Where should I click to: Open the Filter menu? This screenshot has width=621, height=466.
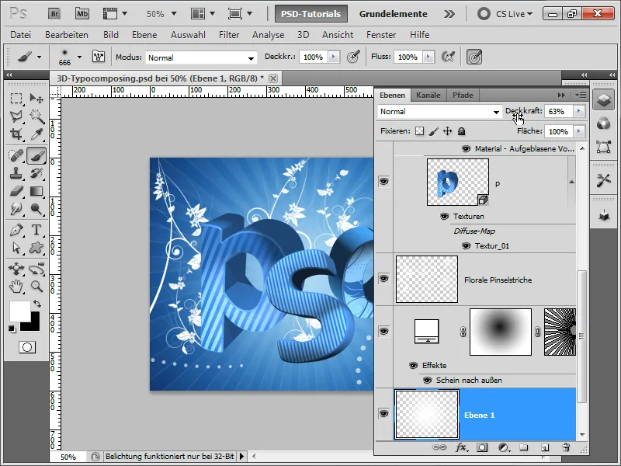(x=229, y=35)
